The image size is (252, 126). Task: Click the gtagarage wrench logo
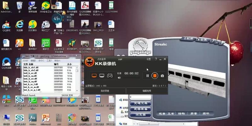(x=140, y=46)
